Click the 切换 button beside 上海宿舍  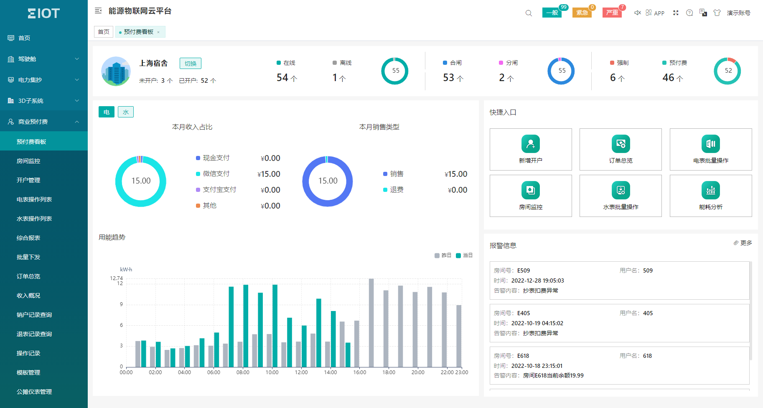point(191,64)
